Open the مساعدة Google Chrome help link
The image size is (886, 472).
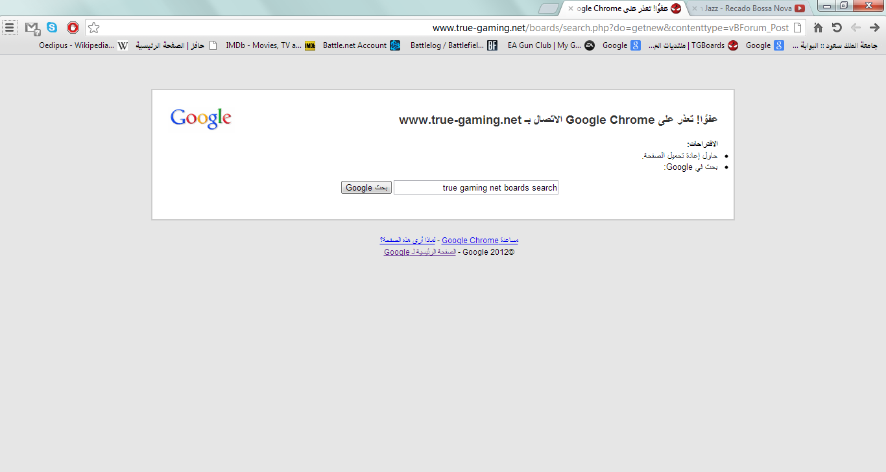[x=480, y=241]
